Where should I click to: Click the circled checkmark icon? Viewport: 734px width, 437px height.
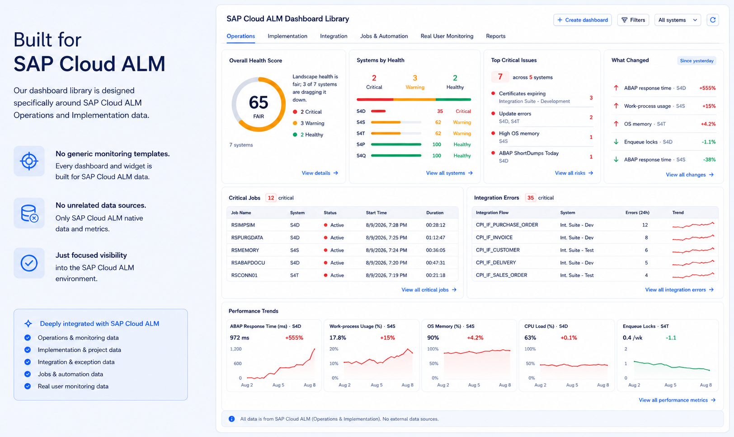click(x=29, y=263)
